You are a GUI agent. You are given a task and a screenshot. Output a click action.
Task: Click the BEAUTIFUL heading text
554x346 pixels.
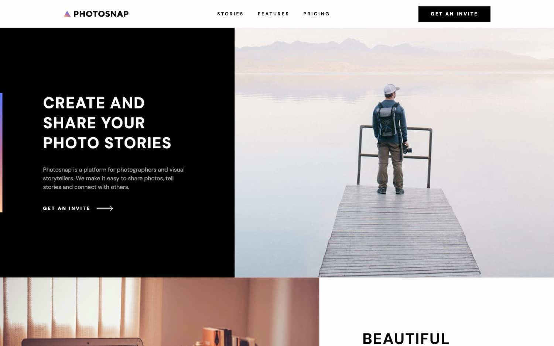tap(406, 339)
